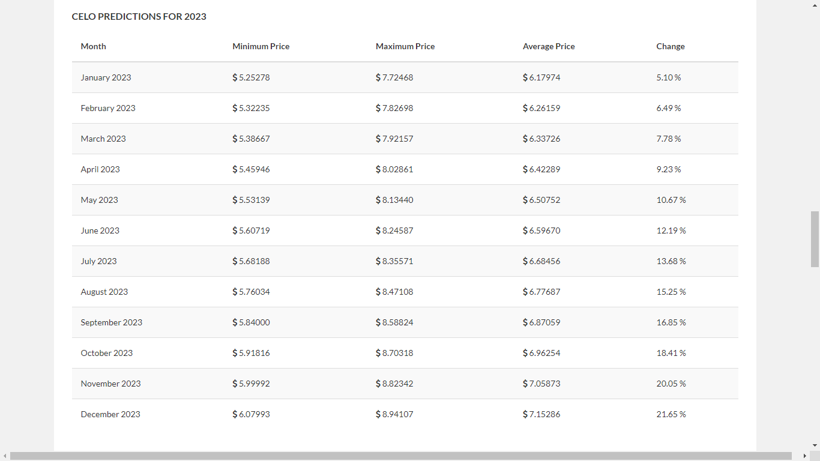The width and height of the screenshot is (820, 461).
Task: Click the horizontal scrollbar thumb
Action: (401, 456)
